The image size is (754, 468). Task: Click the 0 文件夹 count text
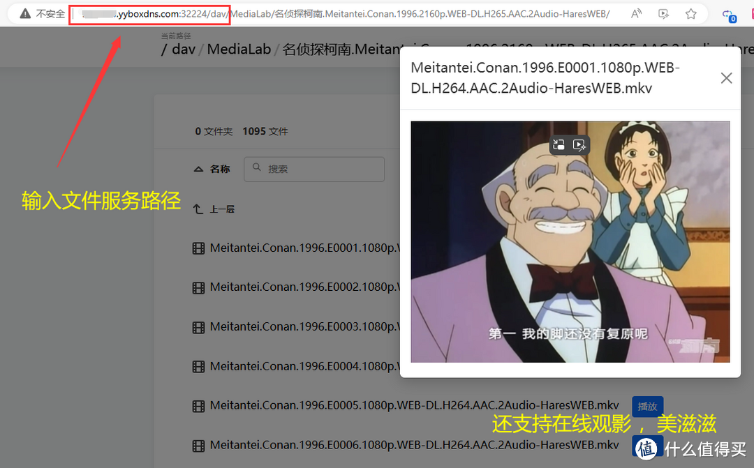point(214,131)
